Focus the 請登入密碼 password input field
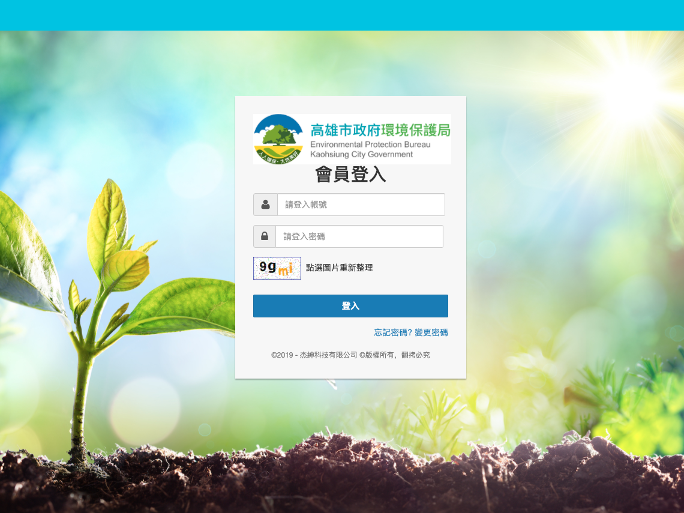The image size is (684, 513). (x=359, y=236)
